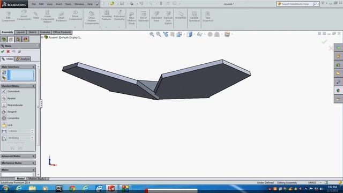
Task: Switch to the Sketch ribbon tab
Action: pos(32,32)
